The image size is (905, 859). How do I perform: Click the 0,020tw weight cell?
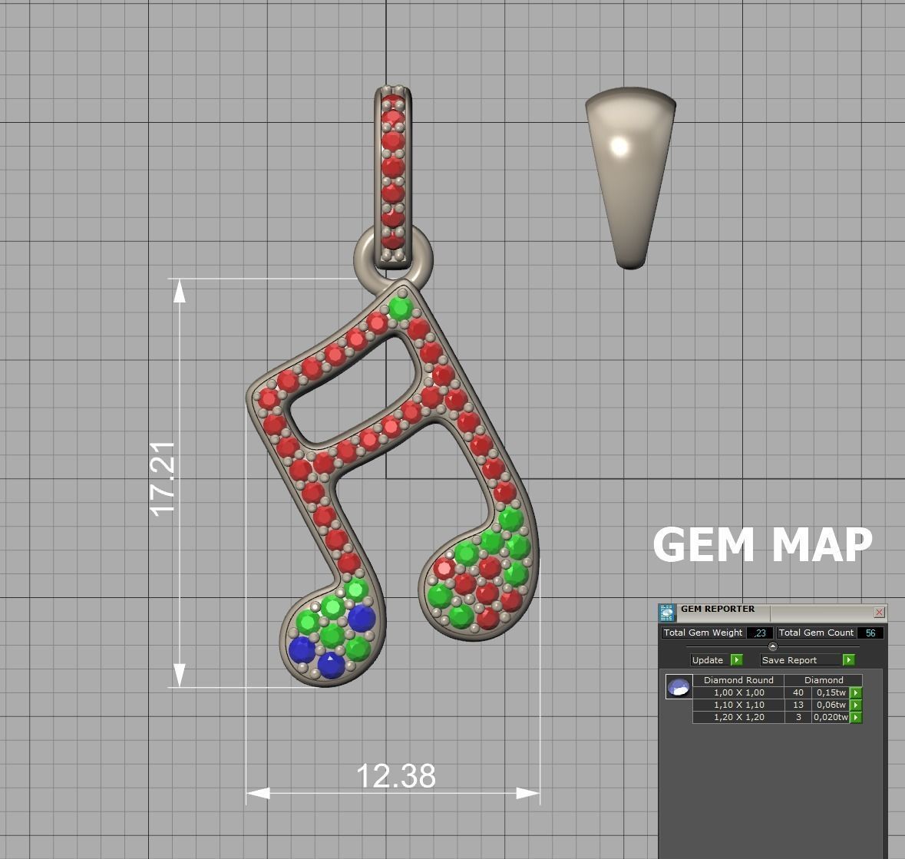pyautogui.click(x=831, y=717)
